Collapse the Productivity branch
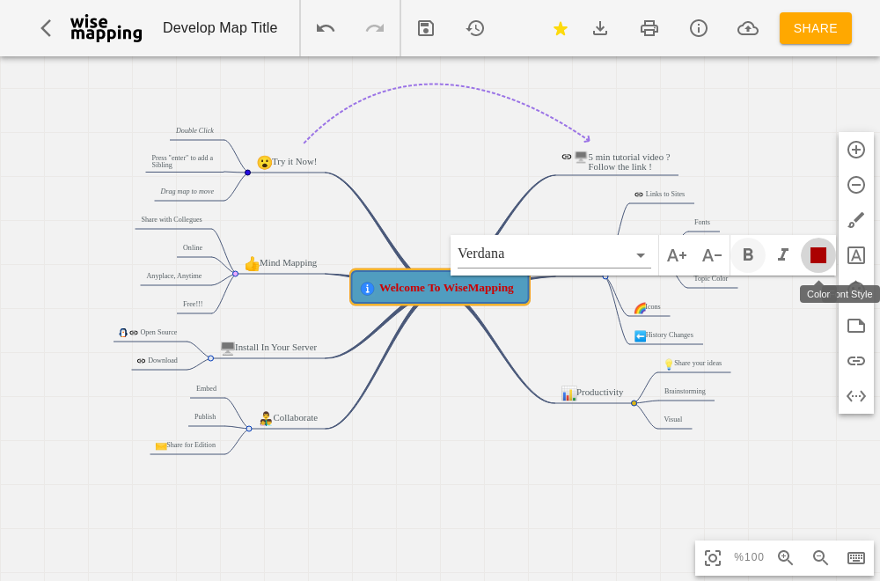This screenshot has width=880, height=581. (x=634, y=403)
